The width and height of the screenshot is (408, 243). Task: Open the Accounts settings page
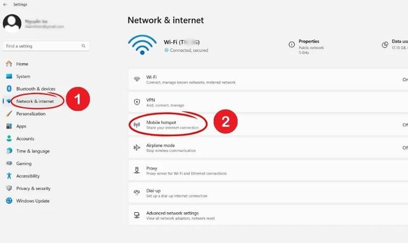coord(25,138)
